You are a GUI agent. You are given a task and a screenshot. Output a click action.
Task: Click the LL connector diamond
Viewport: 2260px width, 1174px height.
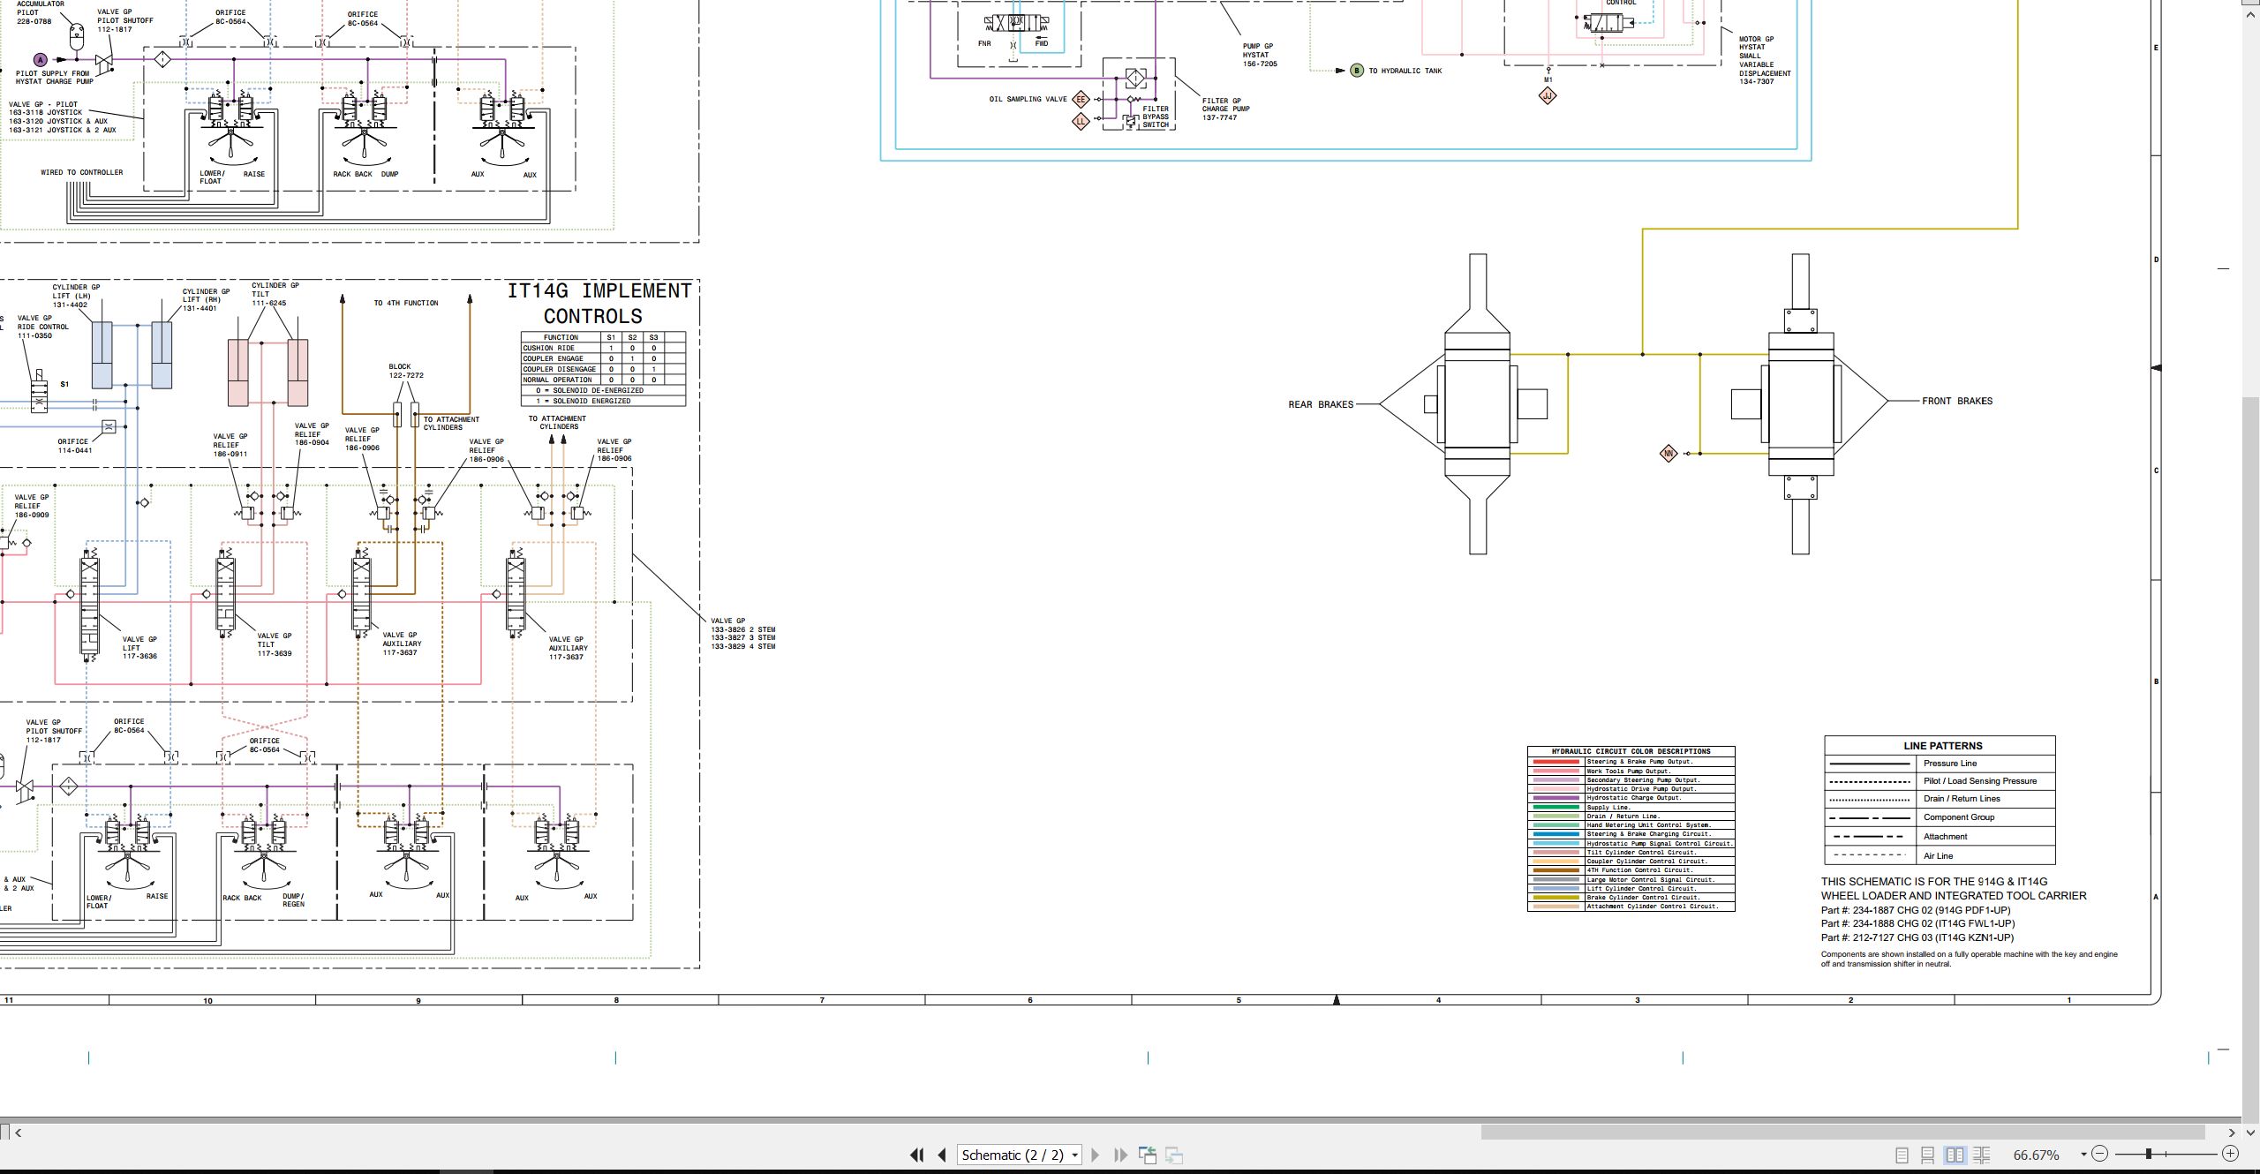click(1081, 121)
